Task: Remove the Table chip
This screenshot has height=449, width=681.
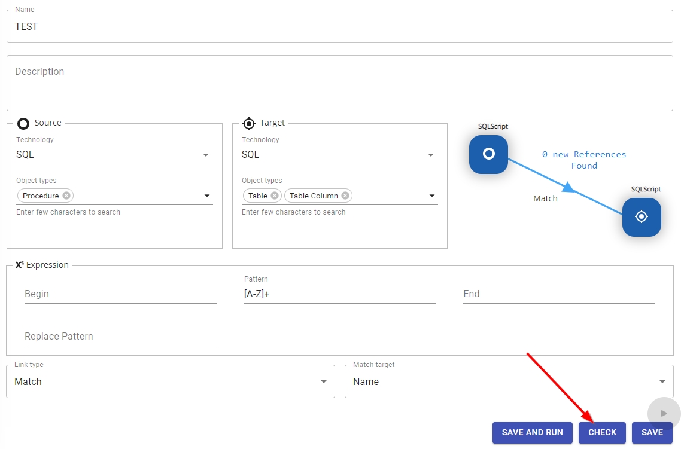Action: point(274,196)
